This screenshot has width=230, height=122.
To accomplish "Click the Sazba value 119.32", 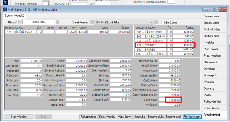I will pyautogui.click(x=98, y=32).
